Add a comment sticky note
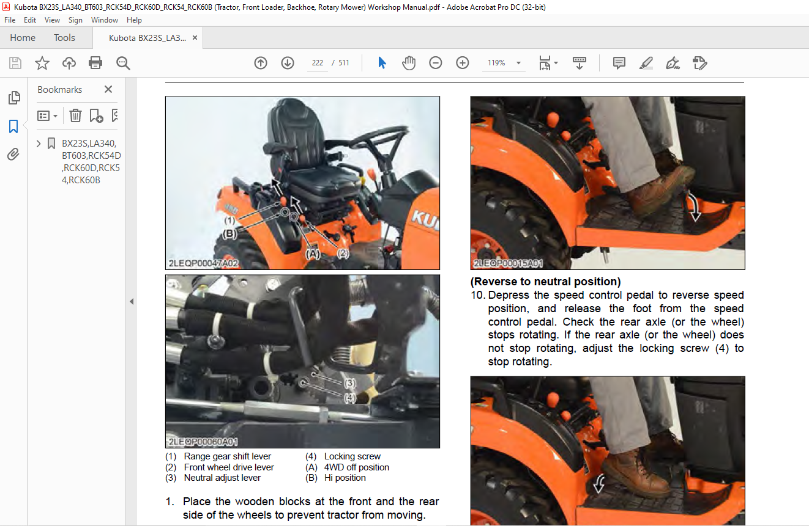 click(619, 63)
